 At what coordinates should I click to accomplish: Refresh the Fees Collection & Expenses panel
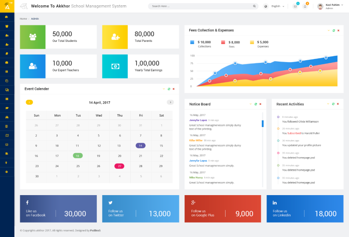333,31
